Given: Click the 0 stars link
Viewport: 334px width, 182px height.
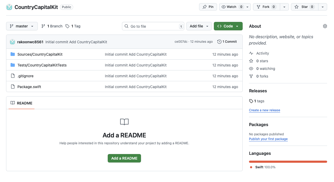Looking at the screenshot, I should point(262,61).
